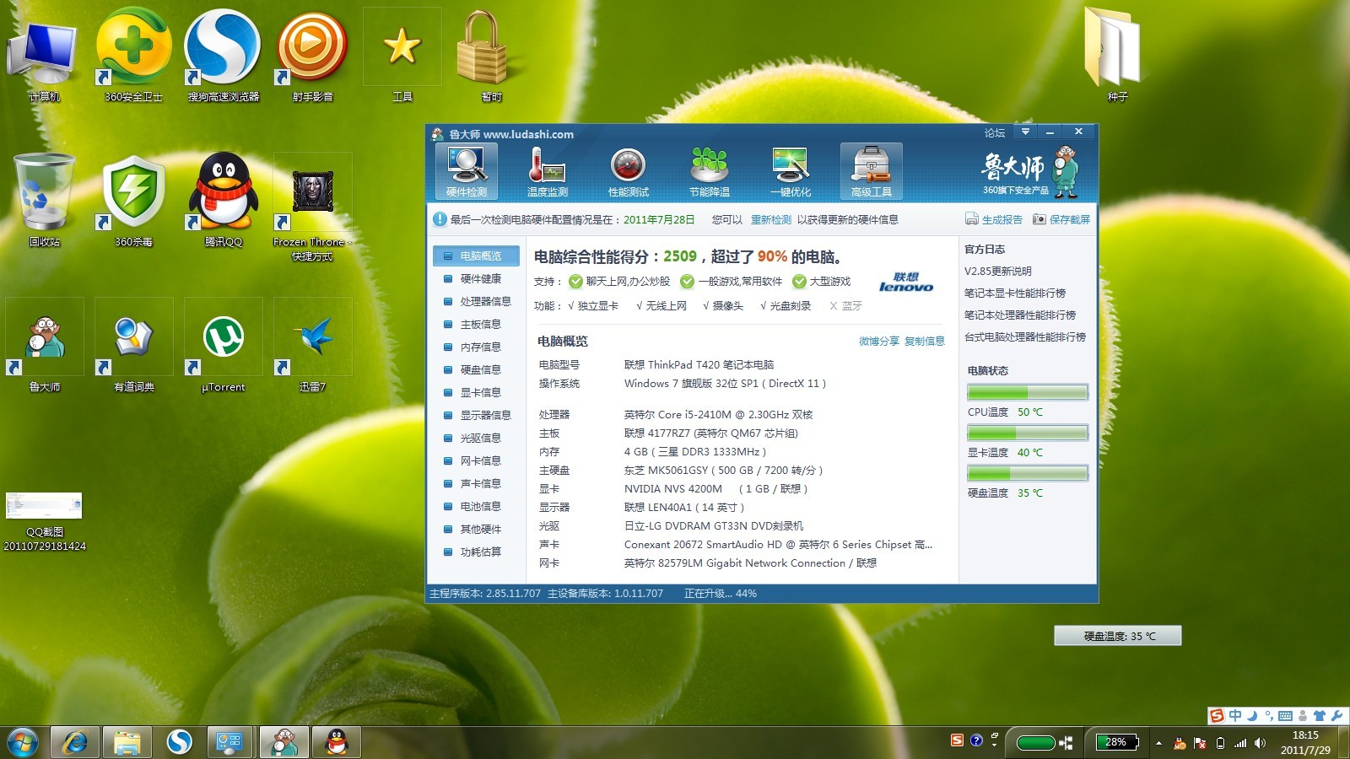Viewport: 1350px width, 759px height.
Task: Open the 温度监测 temperature monitor
Action: (x=548, y=172)
